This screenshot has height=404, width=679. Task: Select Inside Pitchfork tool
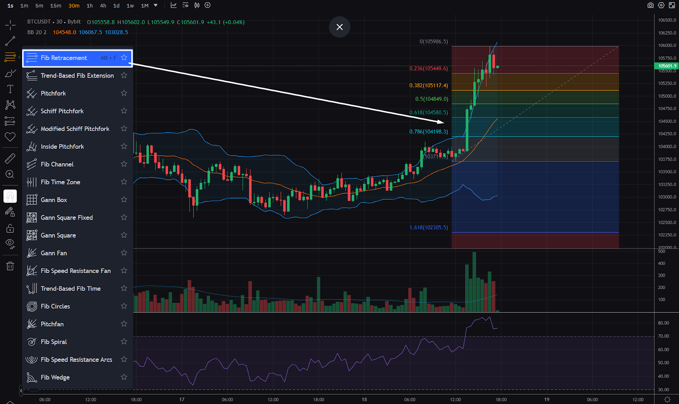click(x=78, y=147)
